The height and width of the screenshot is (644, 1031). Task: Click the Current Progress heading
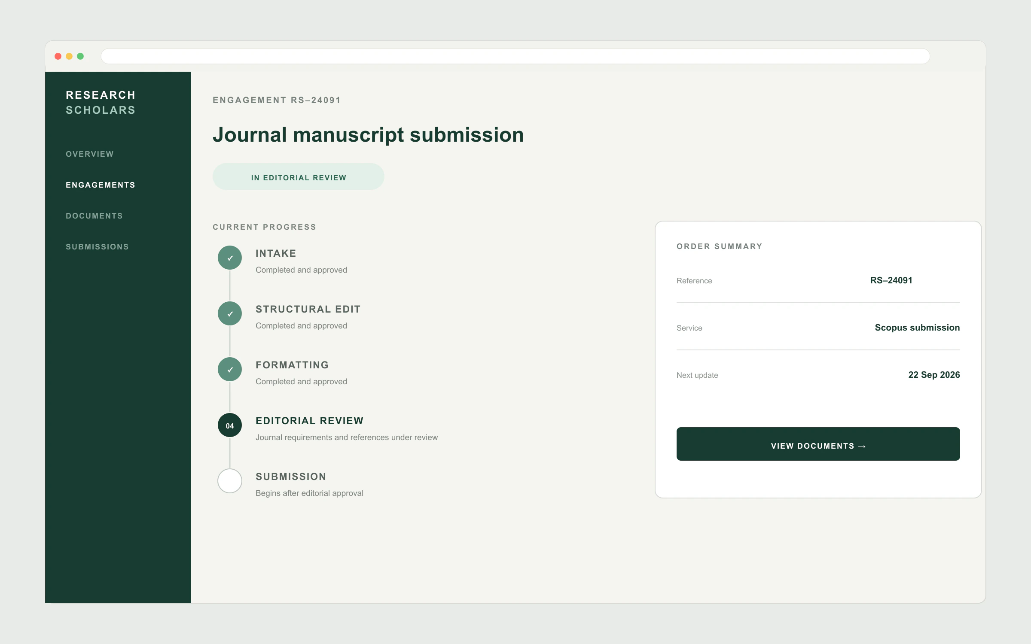click(264, 227)
